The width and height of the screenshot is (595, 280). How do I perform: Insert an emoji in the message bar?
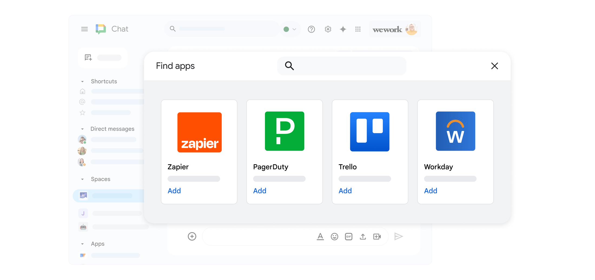[334, 236]
